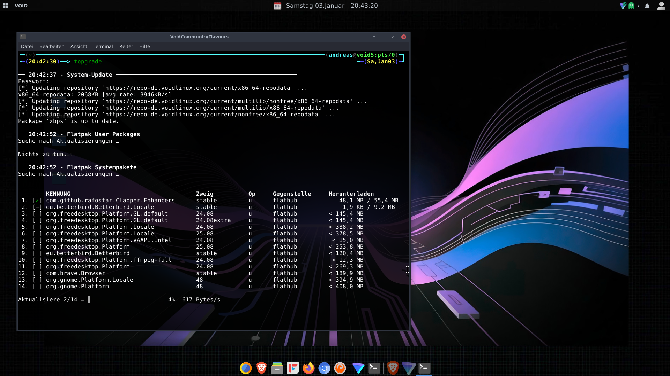Open the terminal window menu icon
This screenshot has height=376, width=670.
(x=23, y=37)
